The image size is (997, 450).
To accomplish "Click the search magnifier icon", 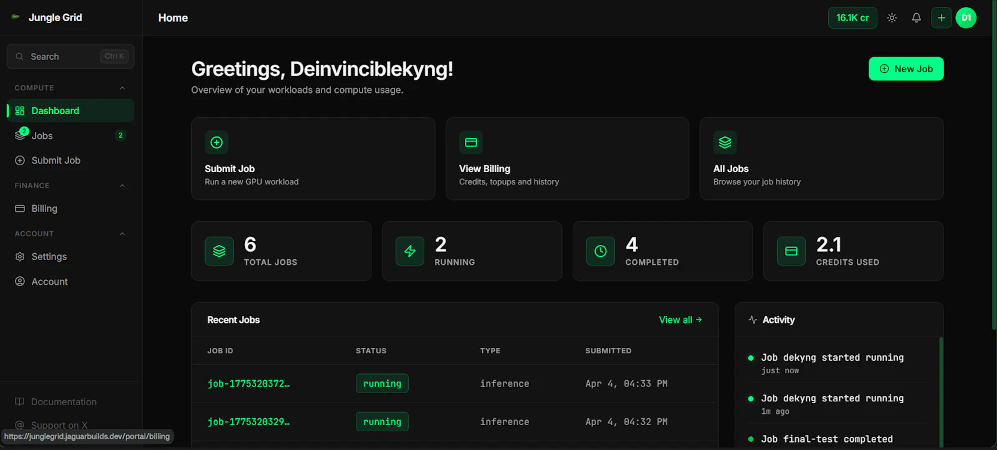I will pyautogui.click(x=19, y=57).
